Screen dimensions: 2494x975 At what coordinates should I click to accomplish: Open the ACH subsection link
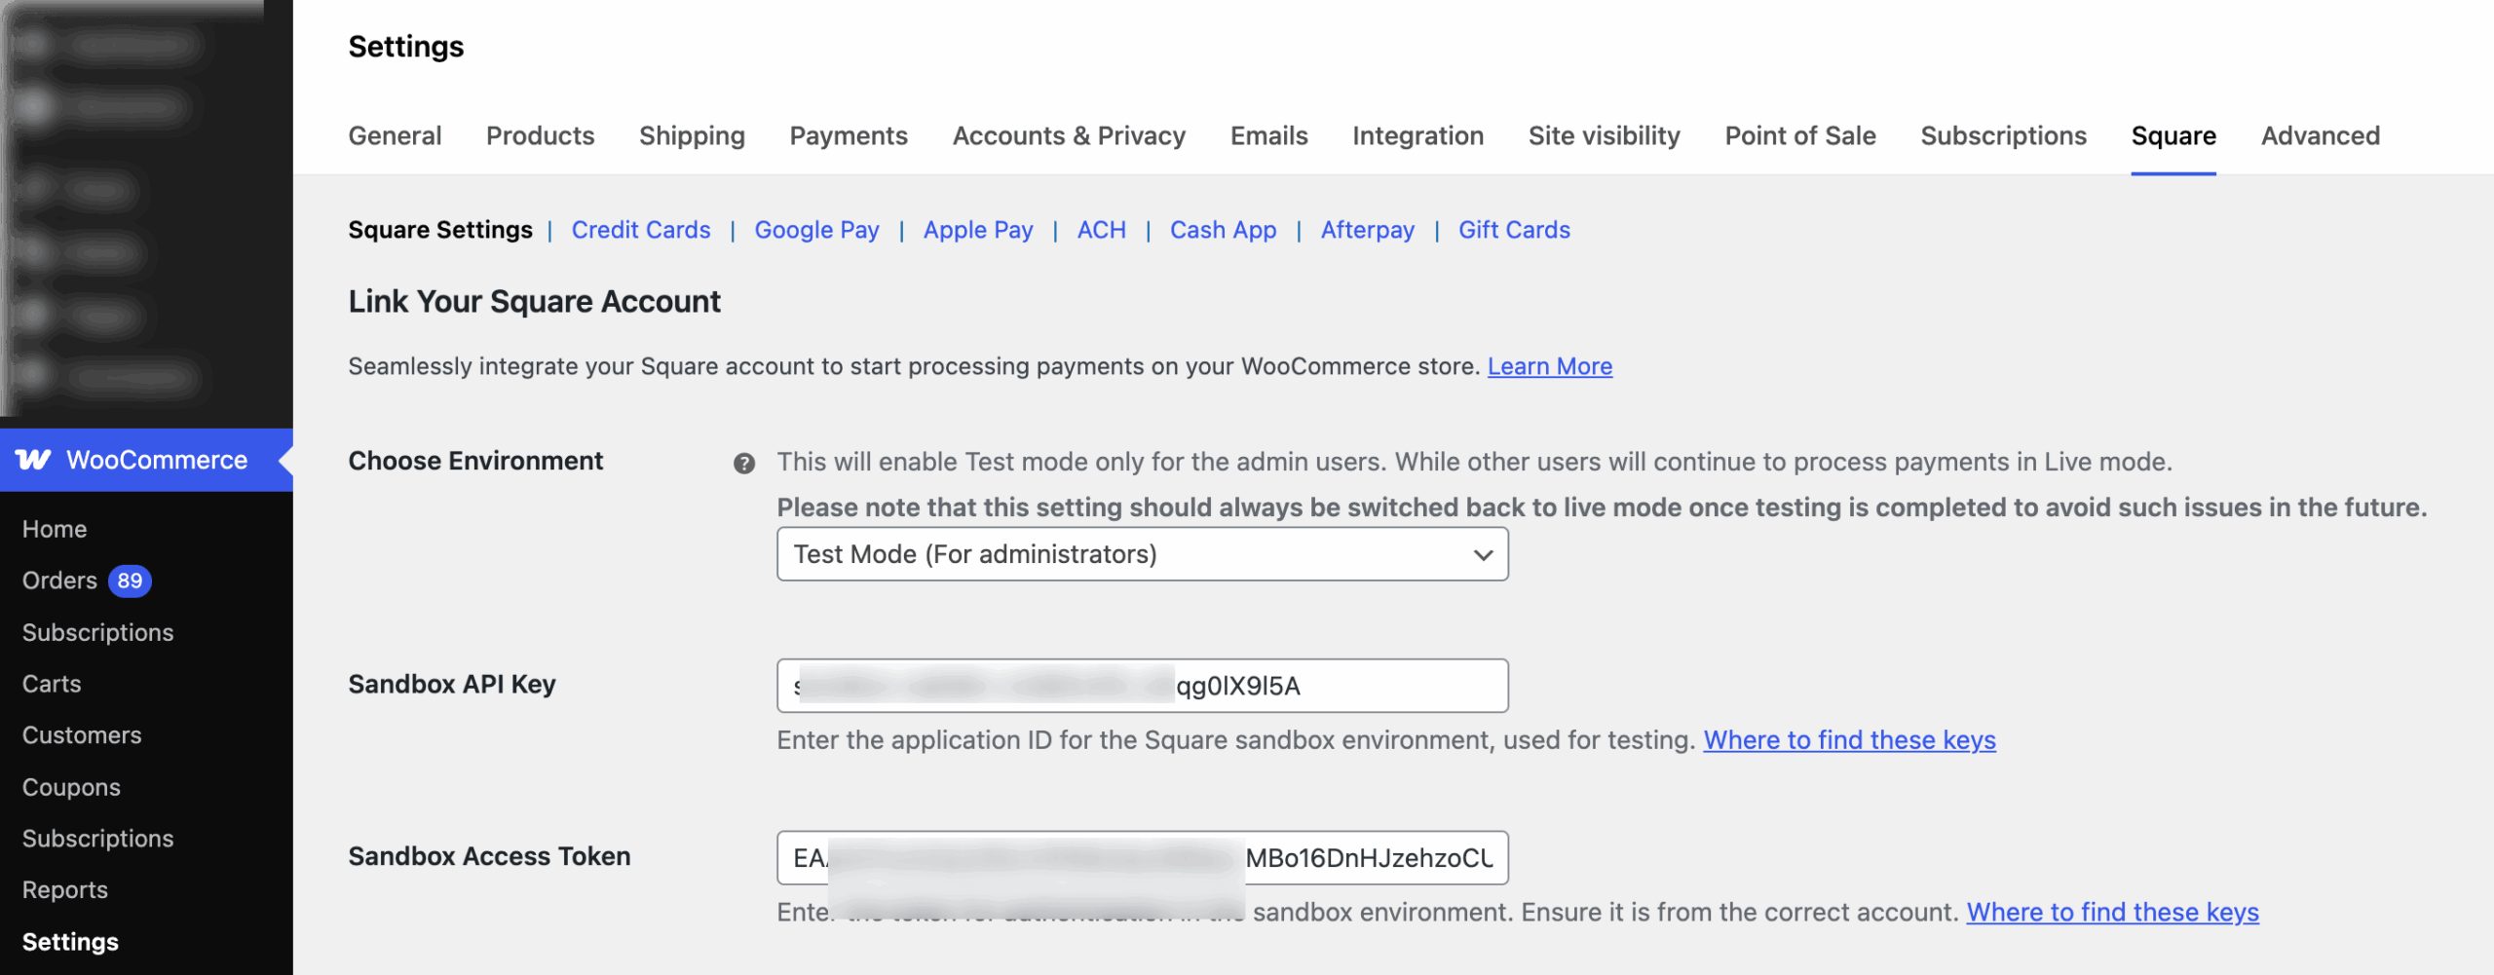tap(1101, 230)
